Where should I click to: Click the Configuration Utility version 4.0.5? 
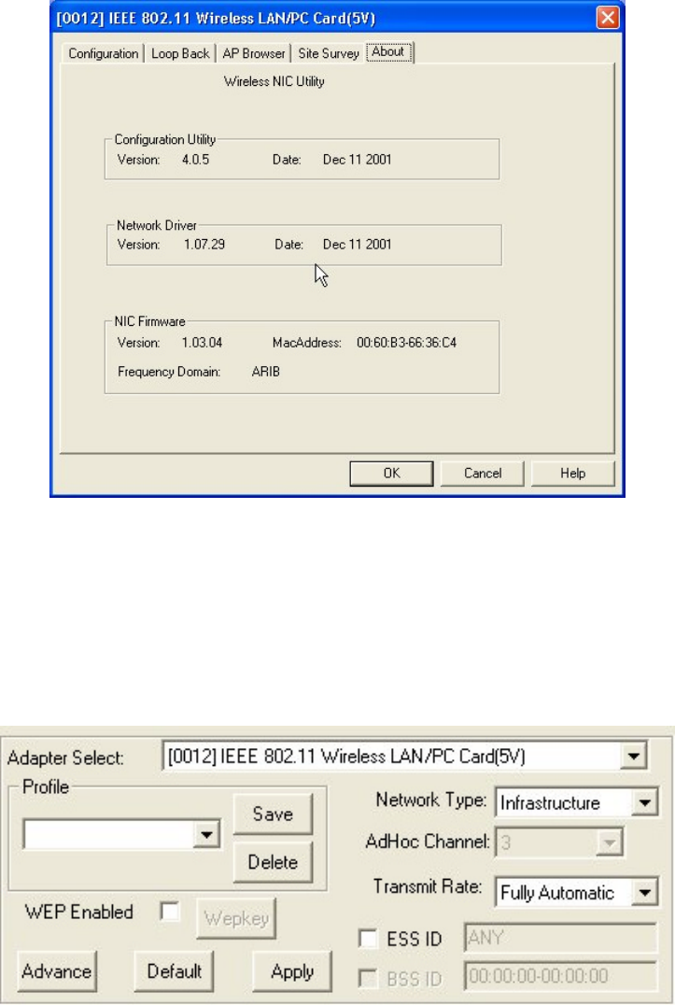tap(195, 160)
